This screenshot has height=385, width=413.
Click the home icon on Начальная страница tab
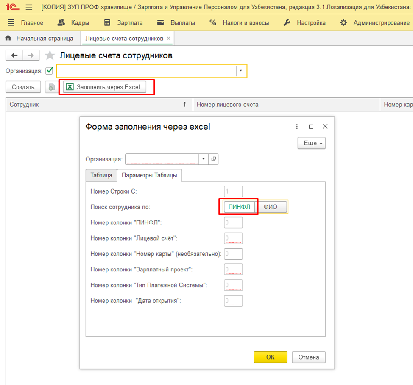pos(8,38)
